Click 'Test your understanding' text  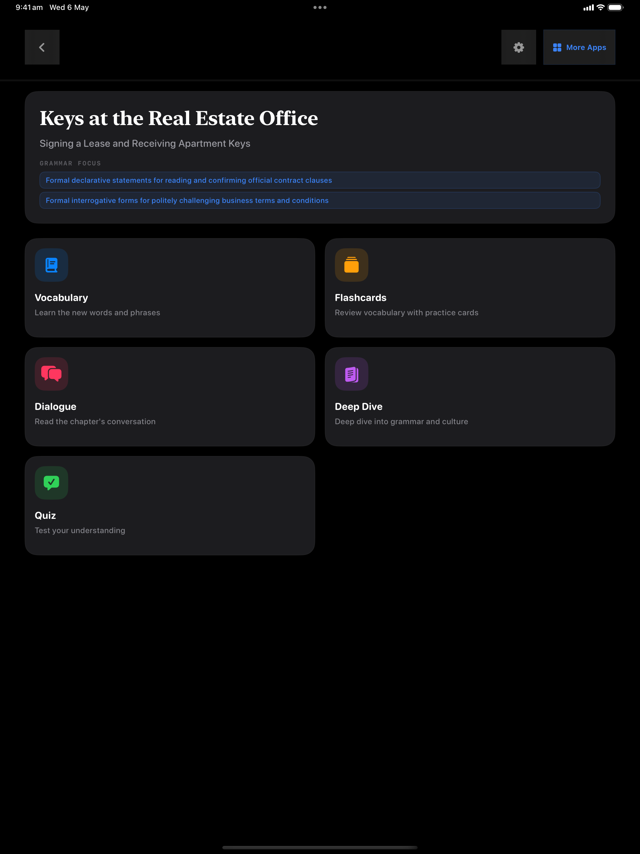80,530
